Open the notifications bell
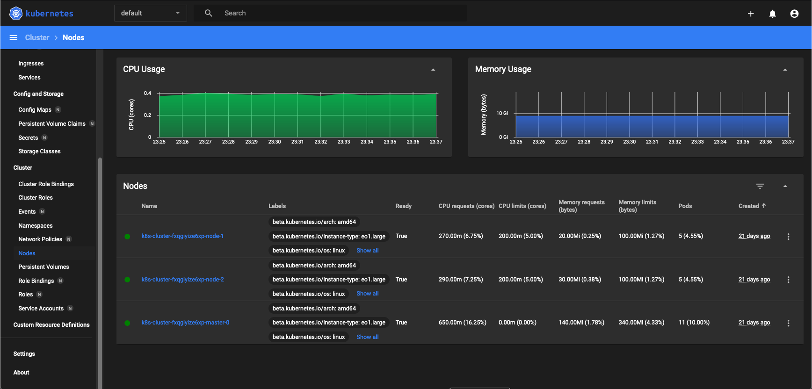This screenshot has height=389, width=812. [x=772, y=14]
